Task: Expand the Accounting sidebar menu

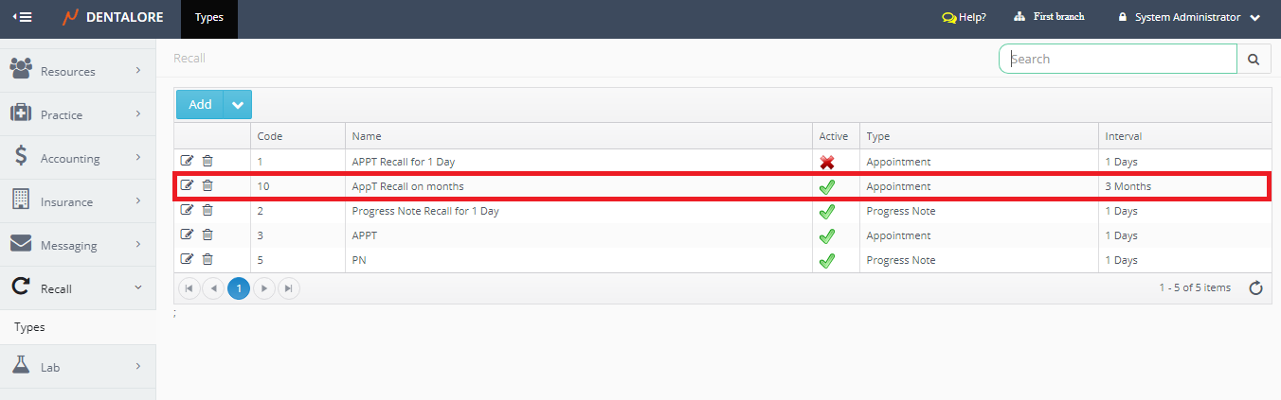Action: point(78,158)
